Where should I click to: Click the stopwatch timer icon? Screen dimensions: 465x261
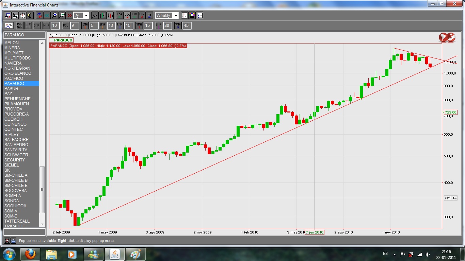(x=22, y=15)
